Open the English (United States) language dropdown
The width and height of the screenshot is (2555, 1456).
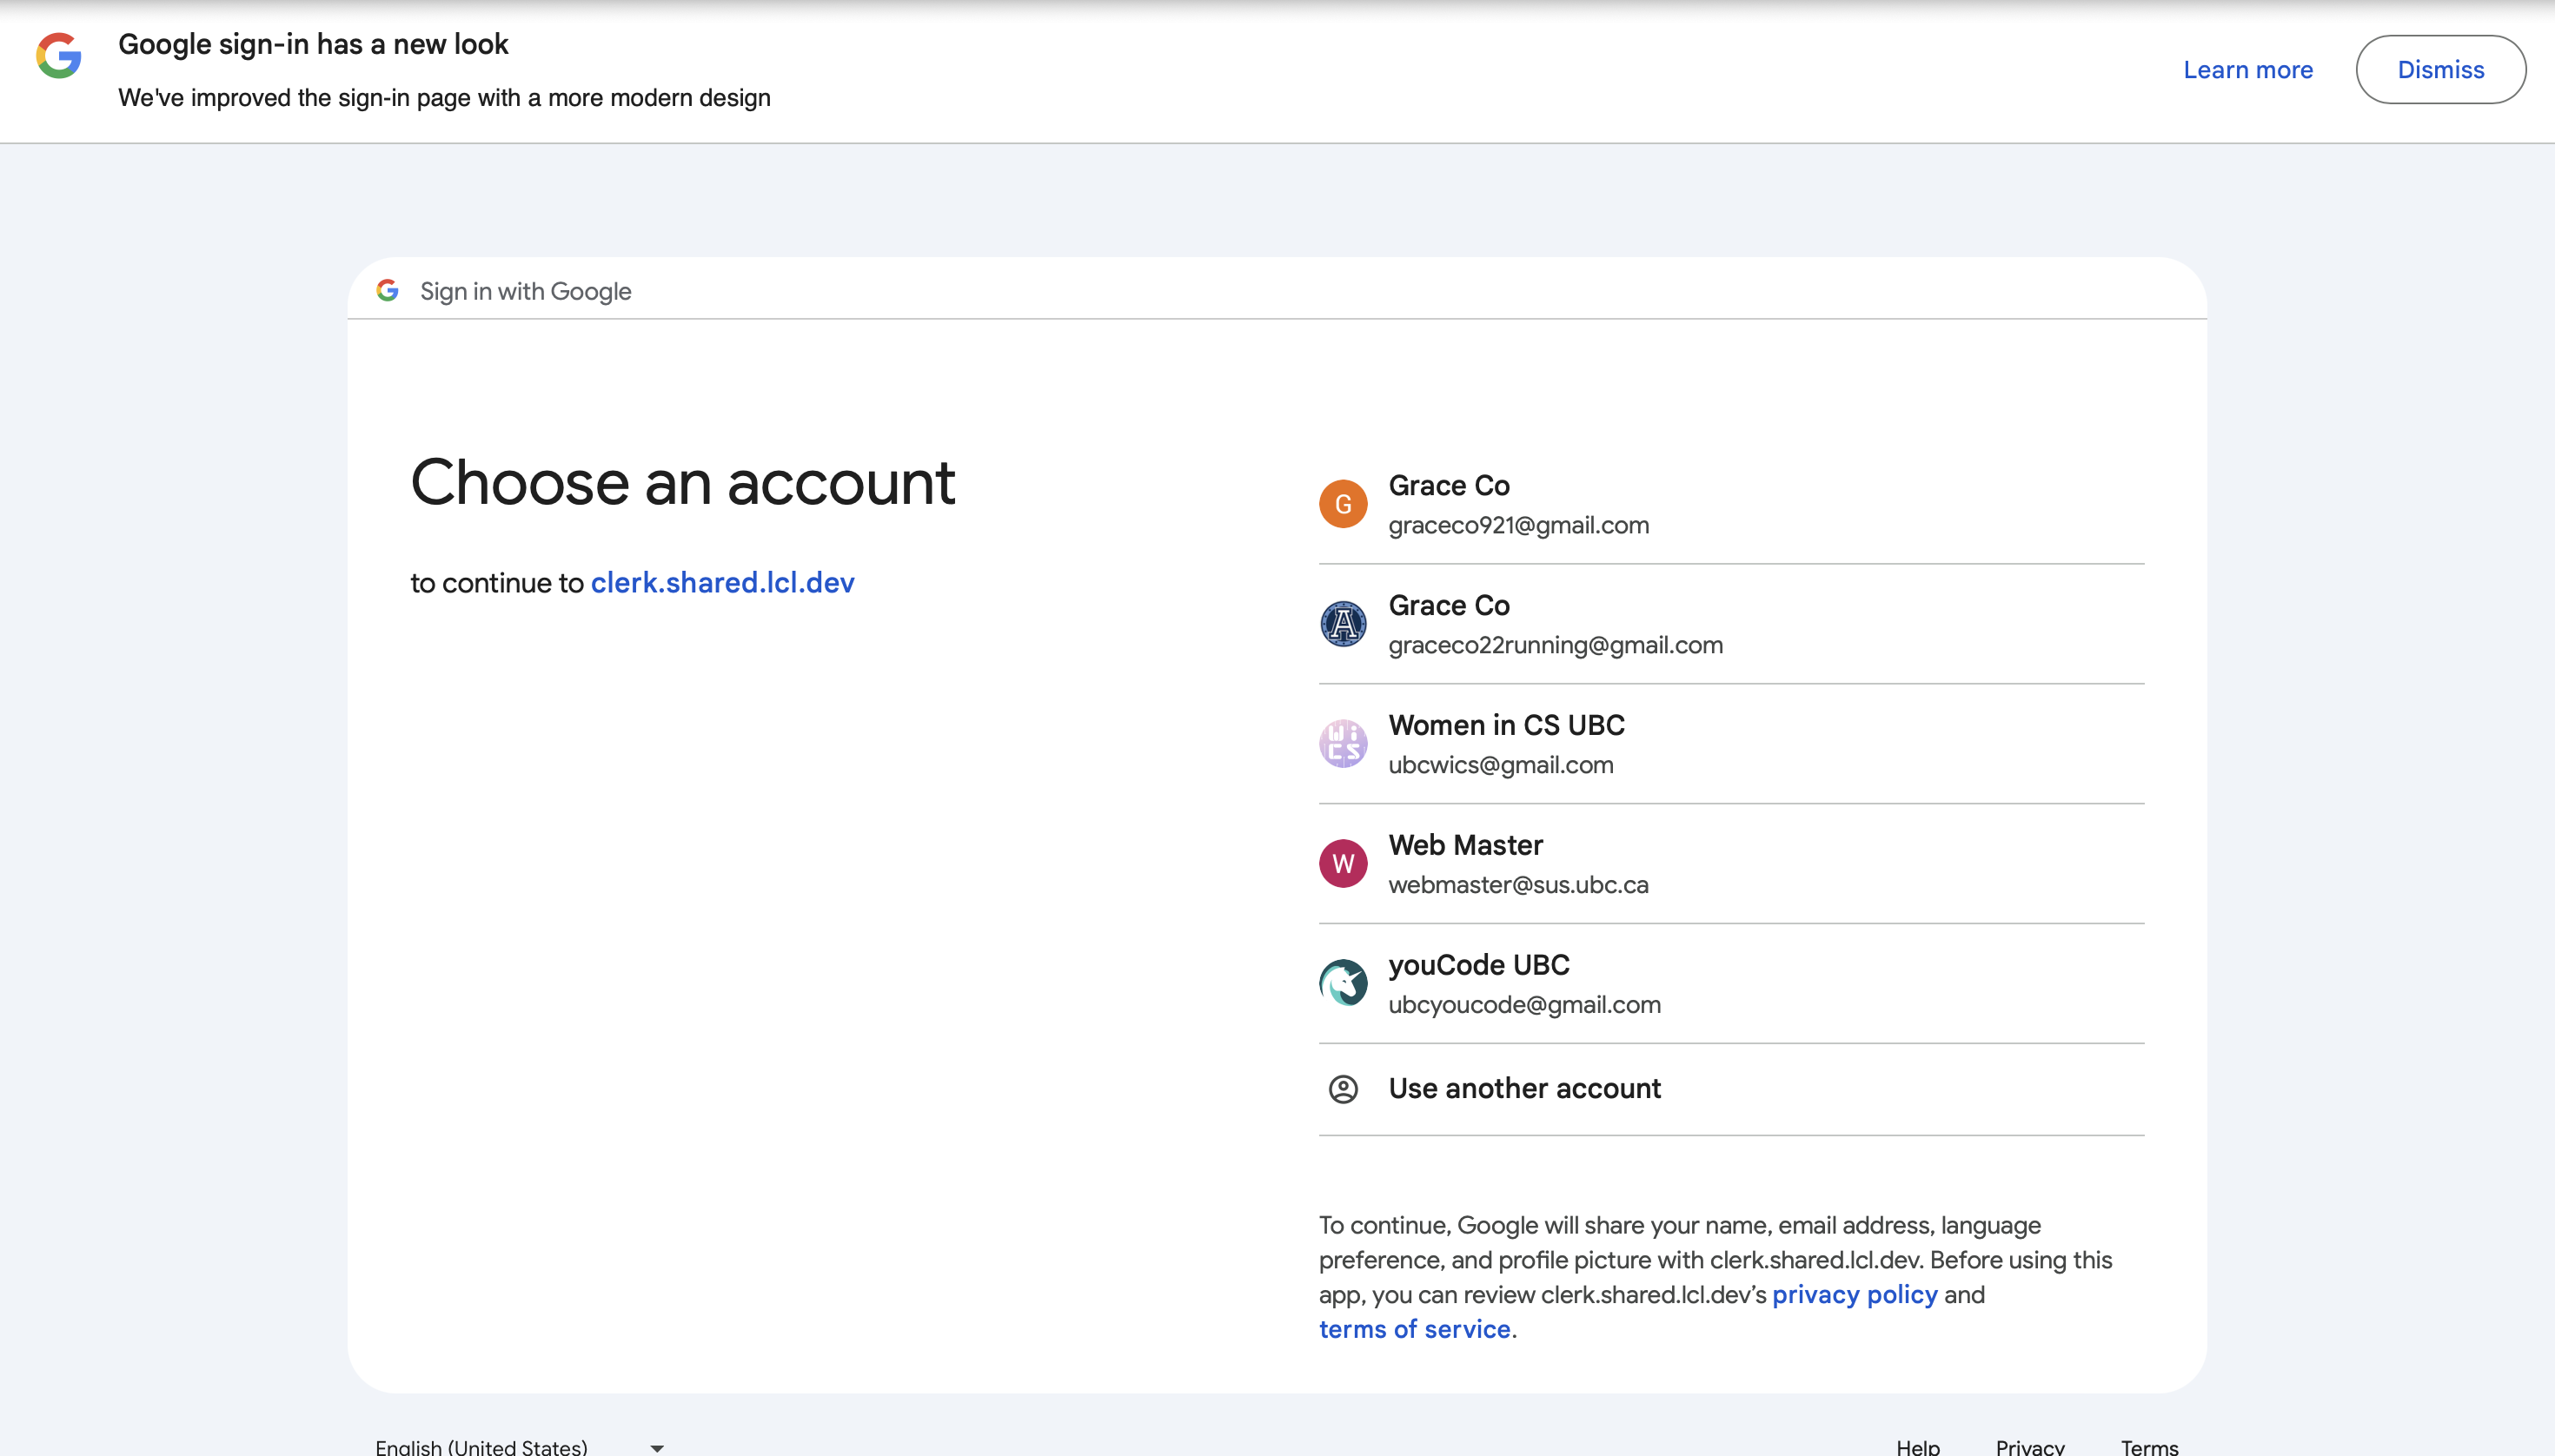(481, 1446)
